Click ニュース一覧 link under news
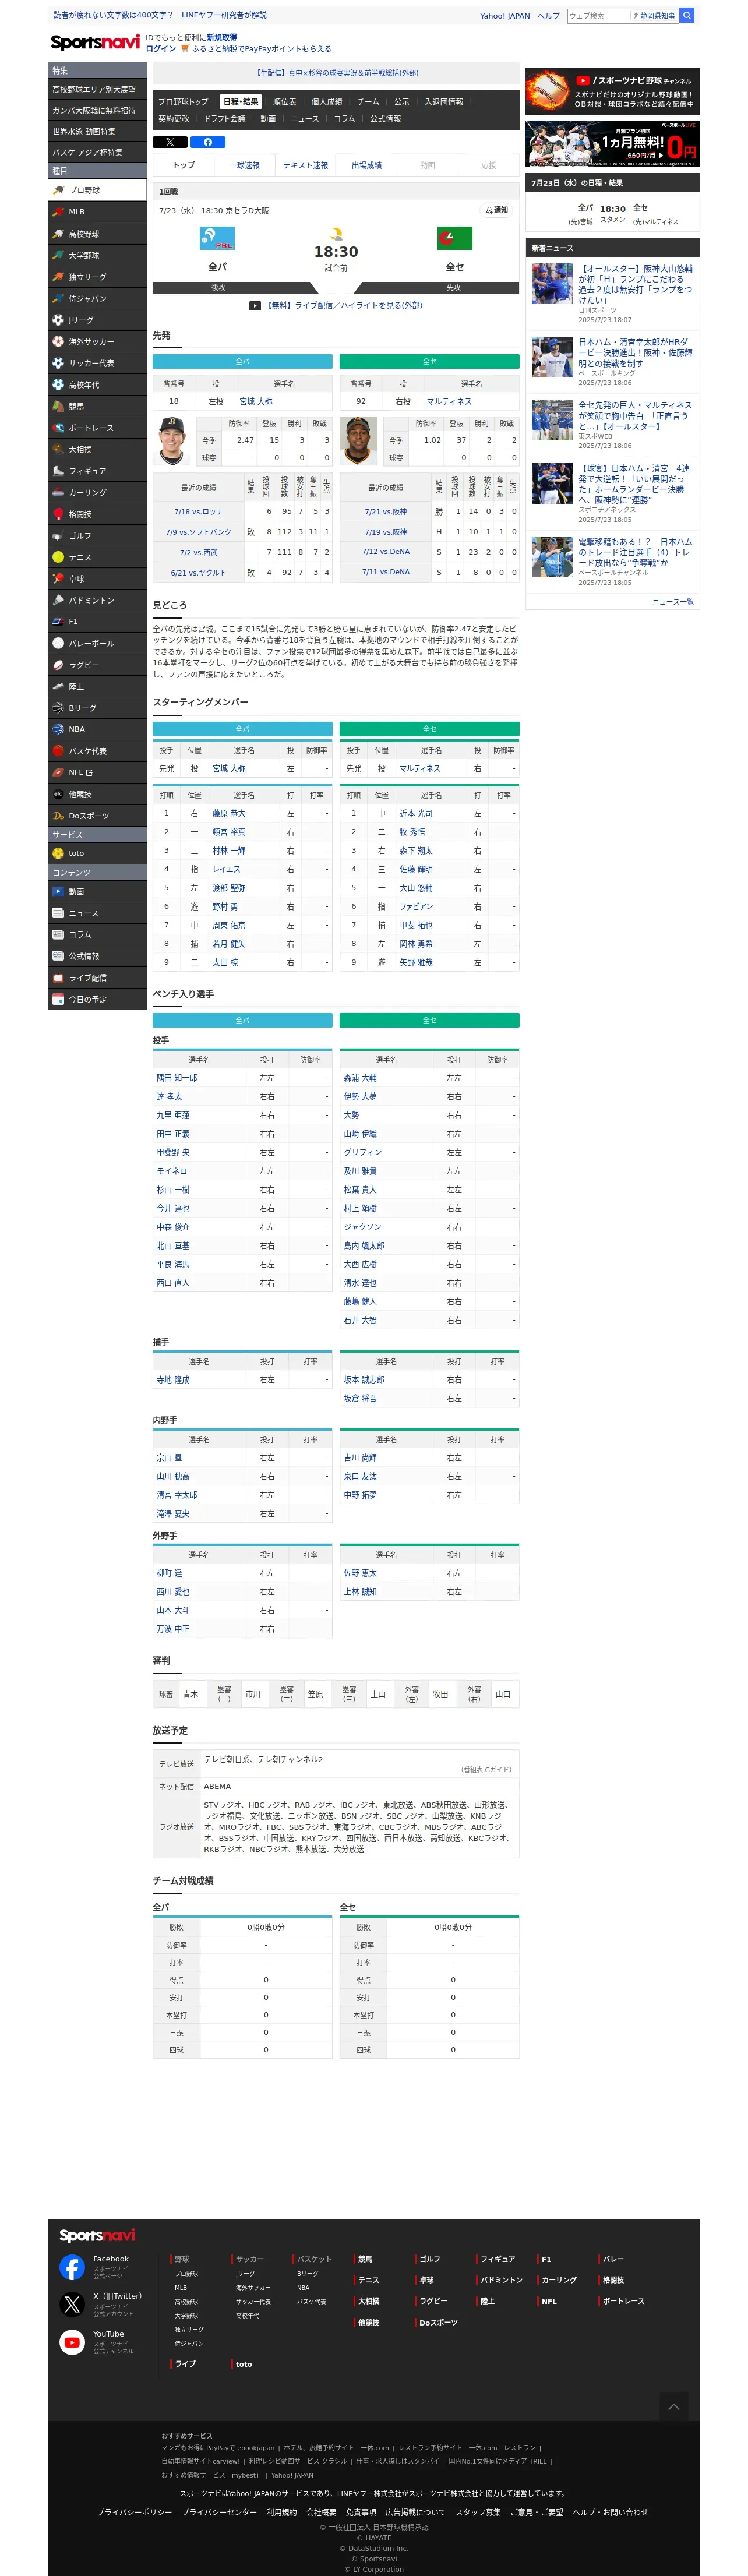The height and width of the screenshot is (2576, 748). tap(672, 602)
